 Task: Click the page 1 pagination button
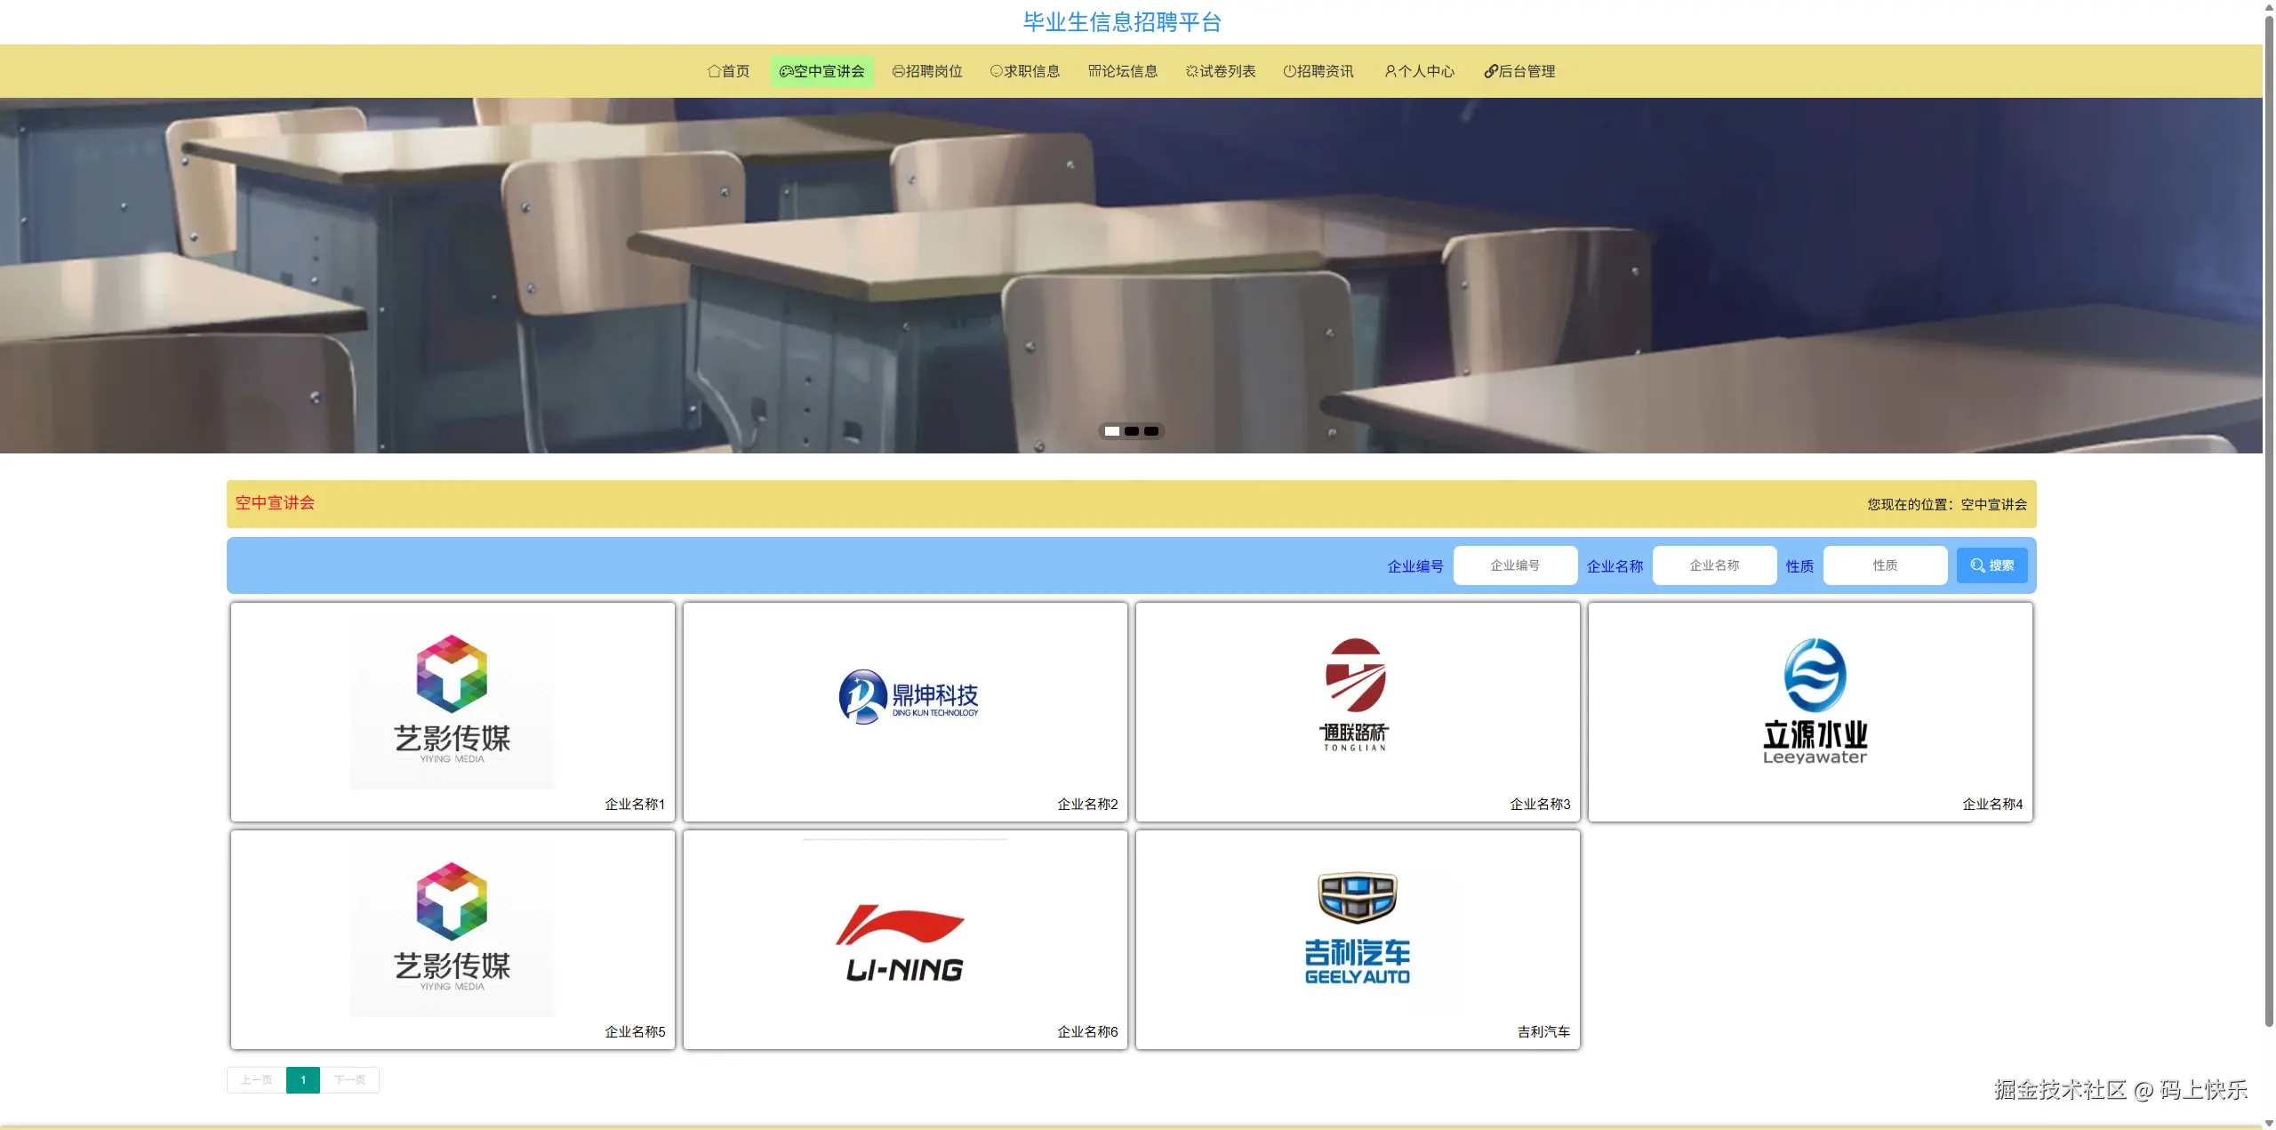pyautogui.click(x=303, y=1079)
